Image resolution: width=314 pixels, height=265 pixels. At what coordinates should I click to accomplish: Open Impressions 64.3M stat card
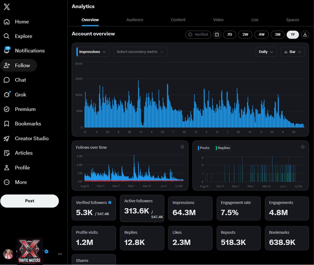190,208
